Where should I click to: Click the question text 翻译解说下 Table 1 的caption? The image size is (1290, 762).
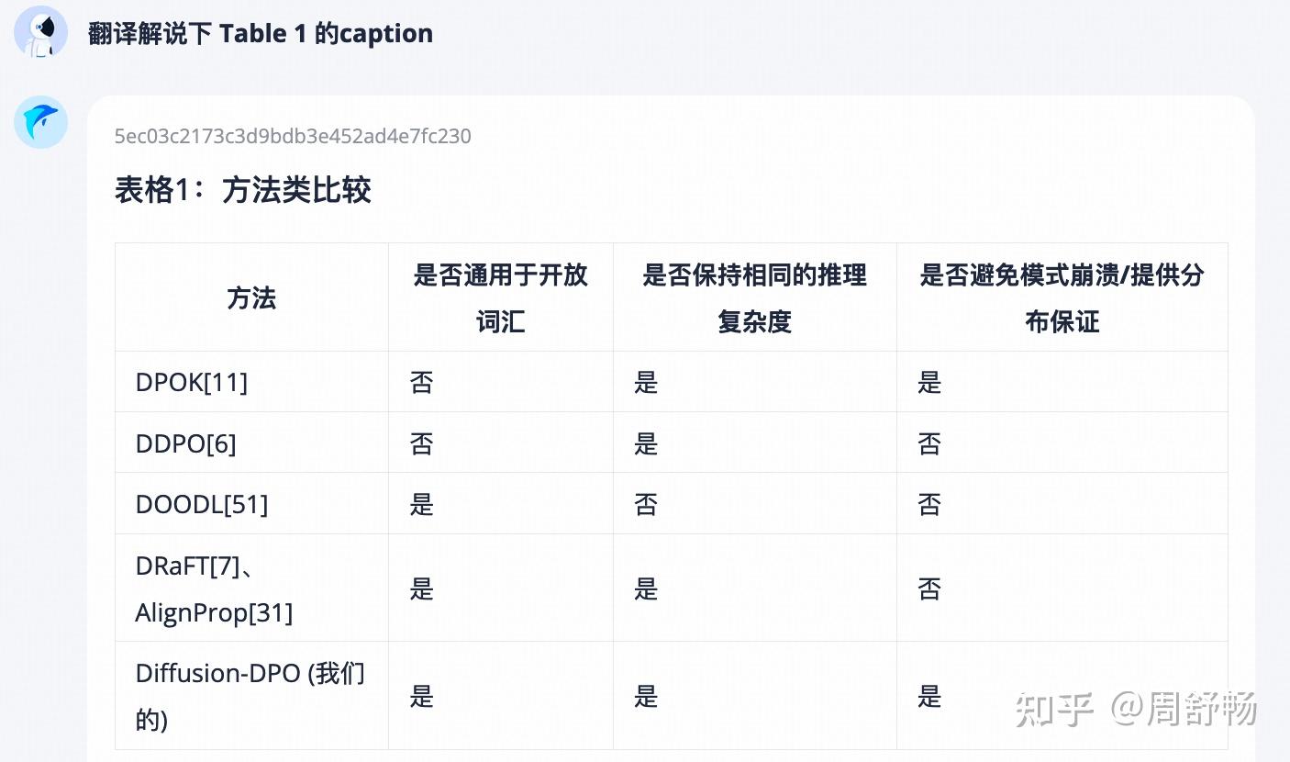260,33
